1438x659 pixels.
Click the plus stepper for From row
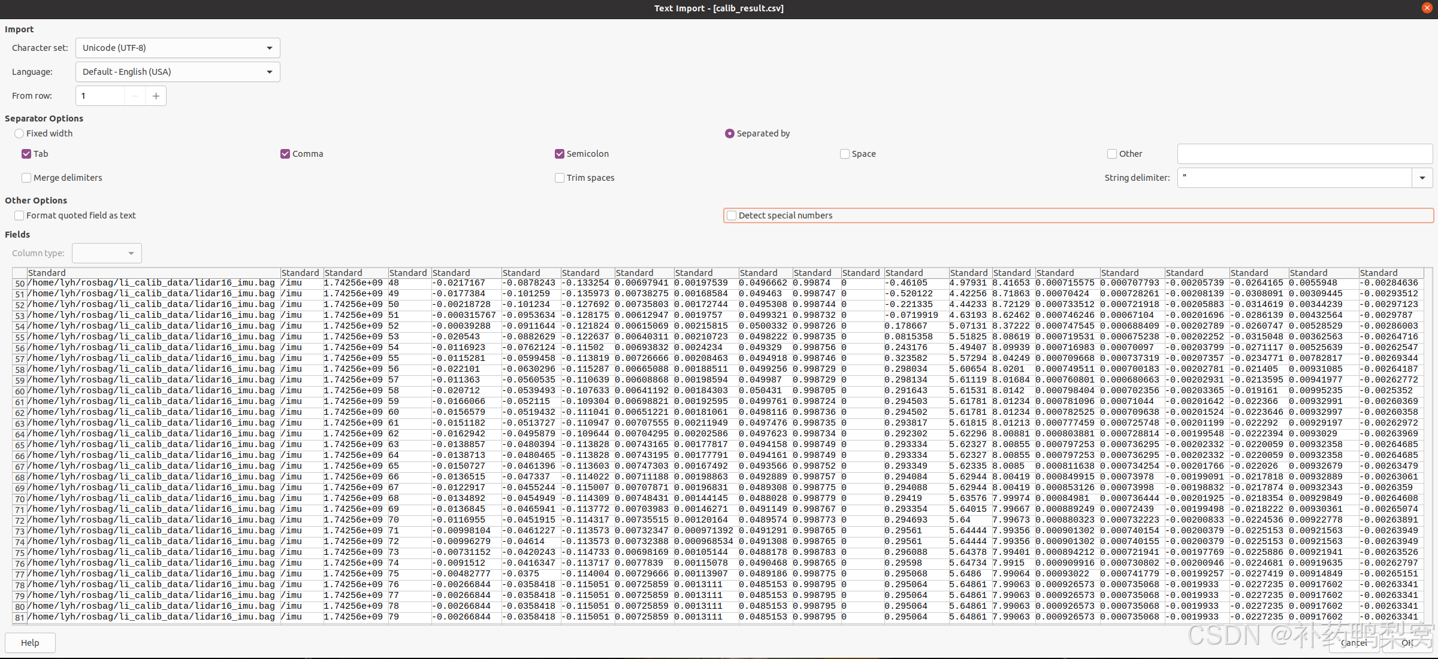pos(156,96)
